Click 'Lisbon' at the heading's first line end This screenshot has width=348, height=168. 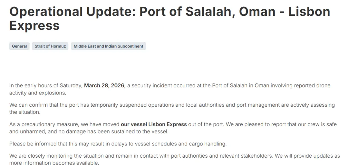click(x=309, y=12)
